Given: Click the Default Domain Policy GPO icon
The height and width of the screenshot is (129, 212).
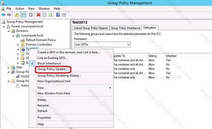Looking at the screenshot, I should (22, 40).
